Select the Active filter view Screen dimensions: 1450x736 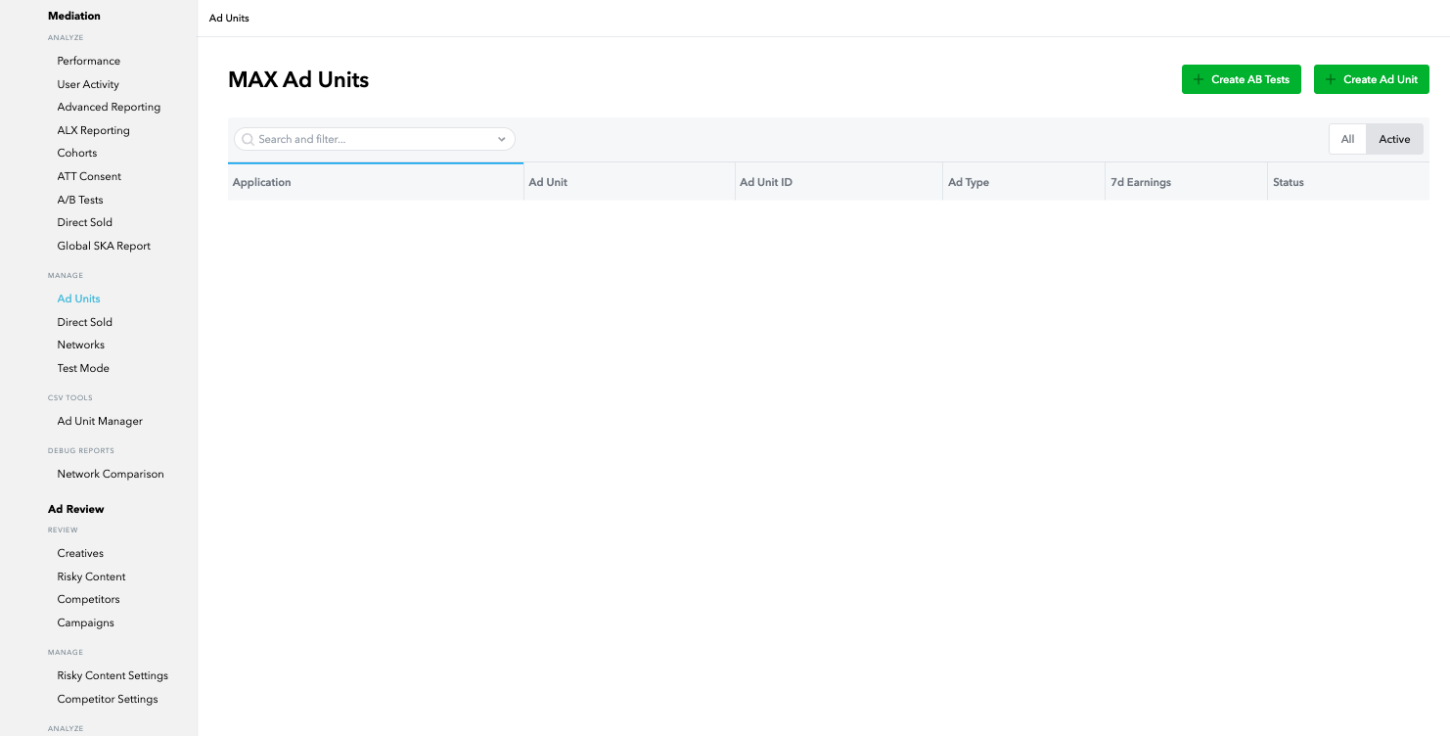pos(1394,139)
